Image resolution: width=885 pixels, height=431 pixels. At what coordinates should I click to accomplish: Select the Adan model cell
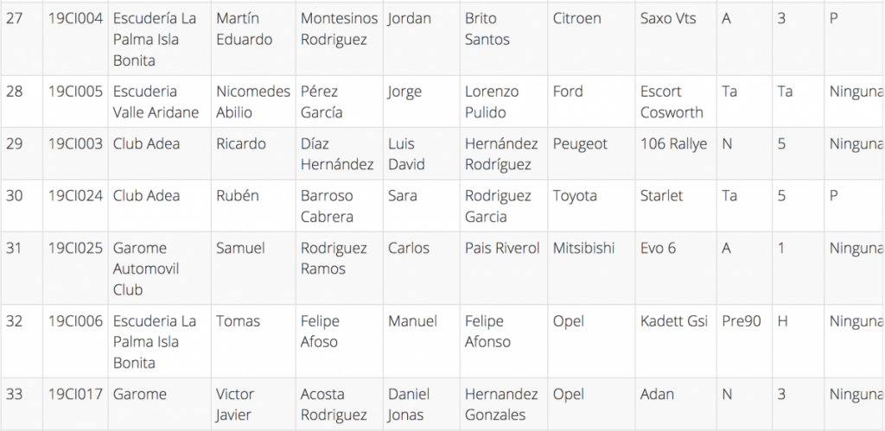(657, 395)
